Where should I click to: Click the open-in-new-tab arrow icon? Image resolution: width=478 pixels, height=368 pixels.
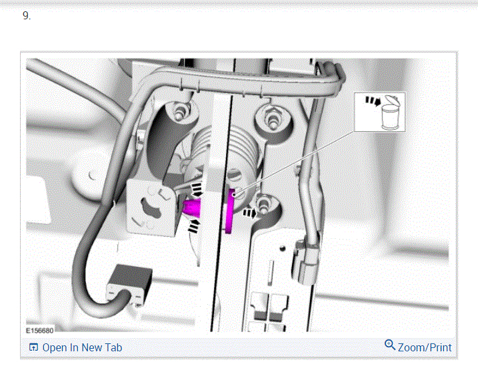tap(33, 347)
